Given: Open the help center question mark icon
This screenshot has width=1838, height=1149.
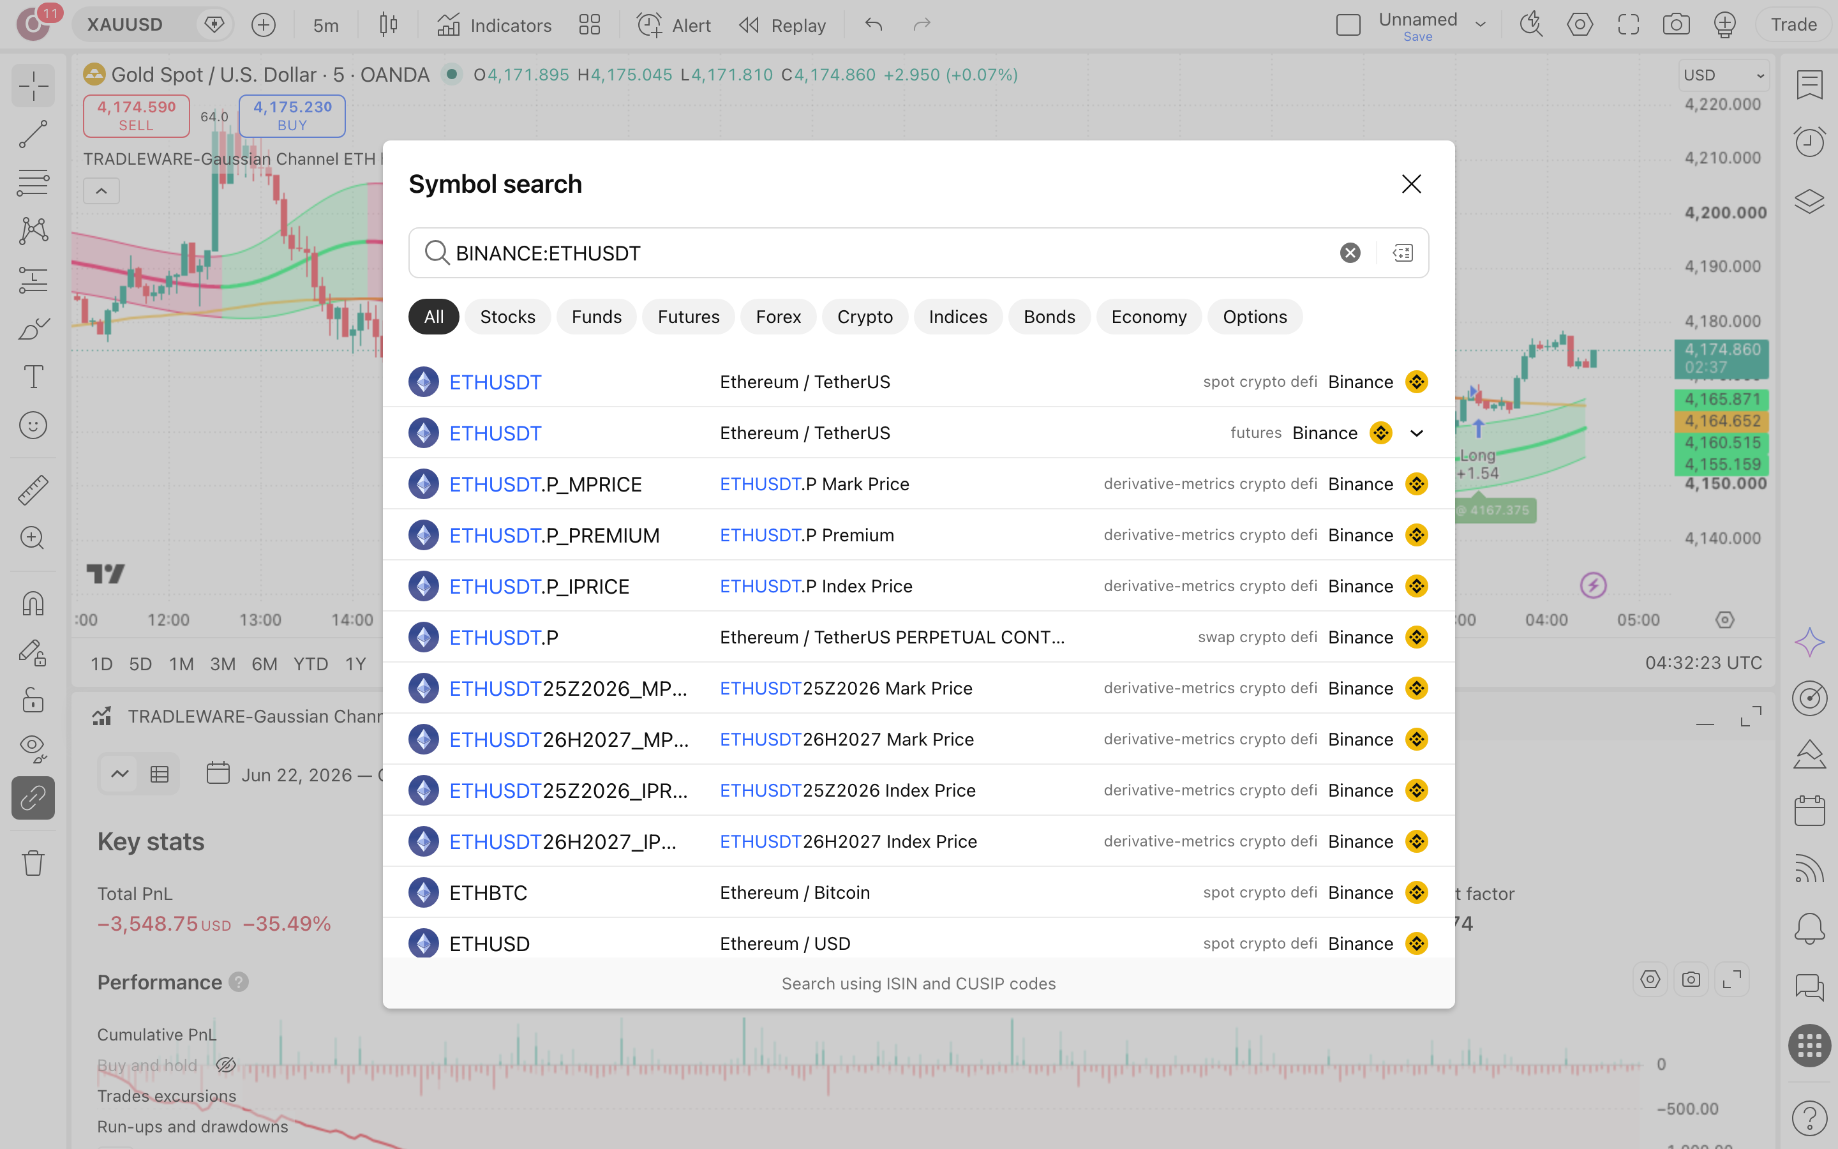Looking at the screenshot, I should coord(1809,1118).
